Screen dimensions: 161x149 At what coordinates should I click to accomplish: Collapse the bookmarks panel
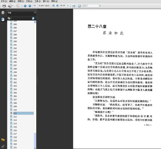tap(35, 13)
